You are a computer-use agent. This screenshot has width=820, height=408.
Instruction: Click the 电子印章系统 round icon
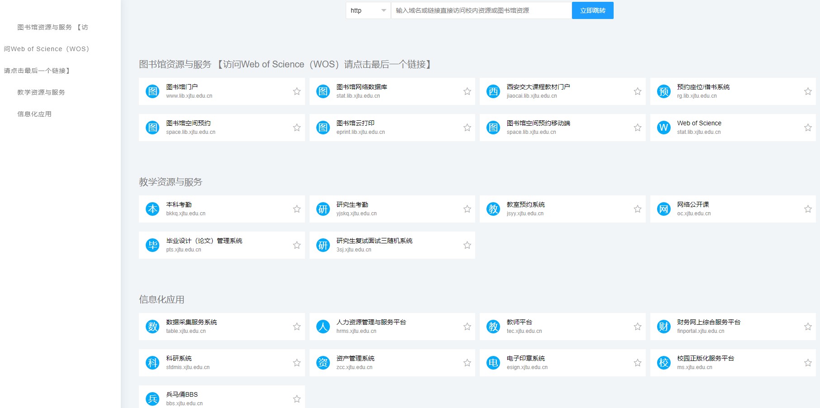coord(493,363)
